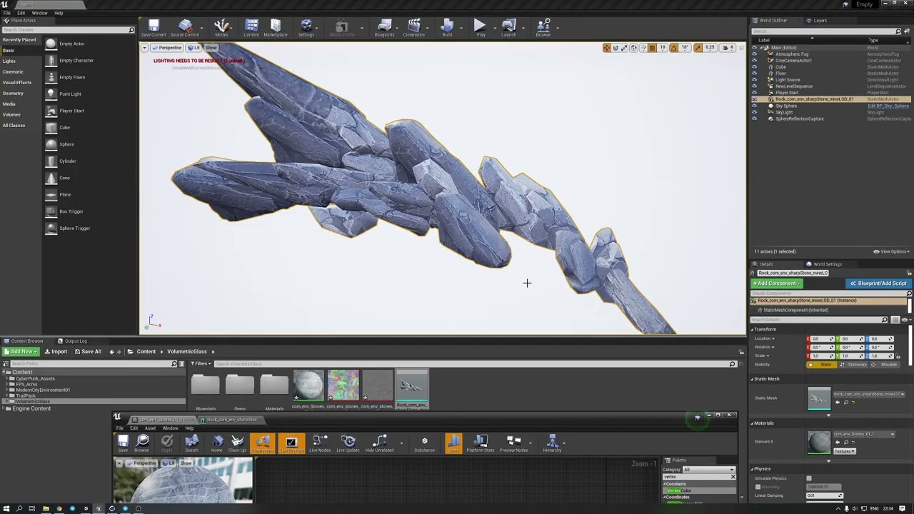Open the Textures dropdown under Element 0
Screen dimensions: 914x514
tap(844, 451)
